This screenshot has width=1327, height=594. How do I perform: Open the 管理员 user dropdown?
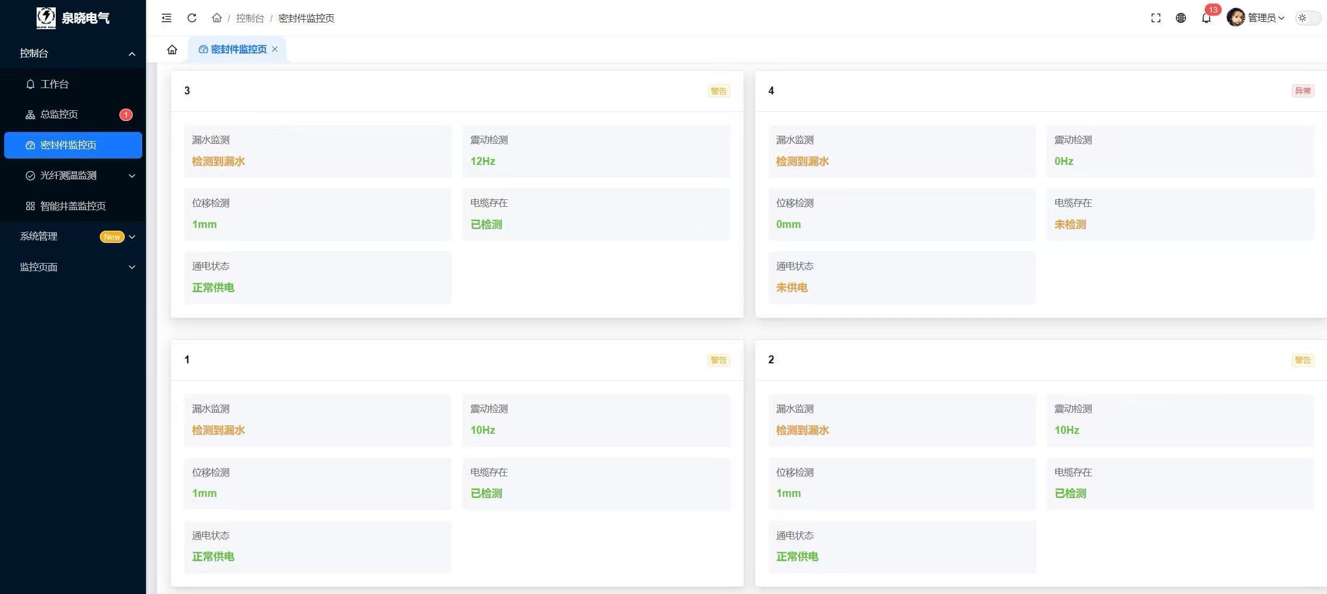1265,18
